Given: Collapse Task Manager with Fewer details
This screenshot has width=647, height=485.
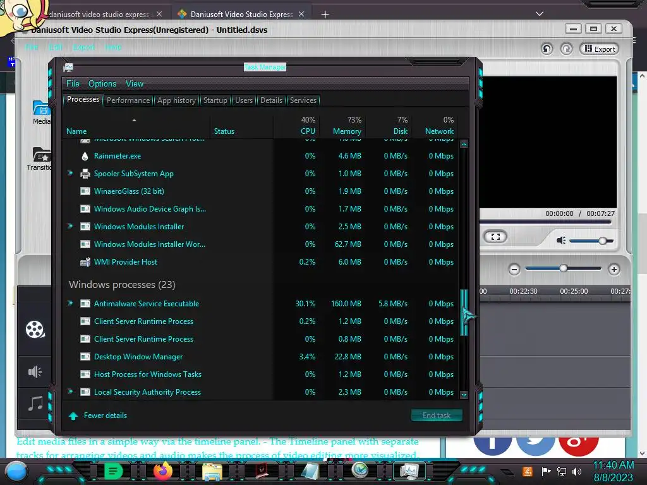Looking at the screenshot, I should coord(98,416).
